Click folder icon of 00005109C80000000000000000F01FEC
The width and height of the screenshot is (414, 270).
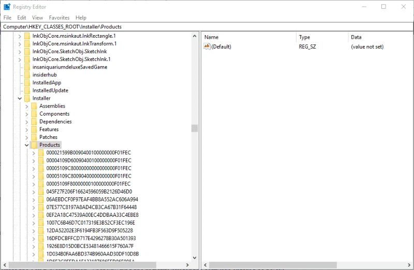click(41, 168)
